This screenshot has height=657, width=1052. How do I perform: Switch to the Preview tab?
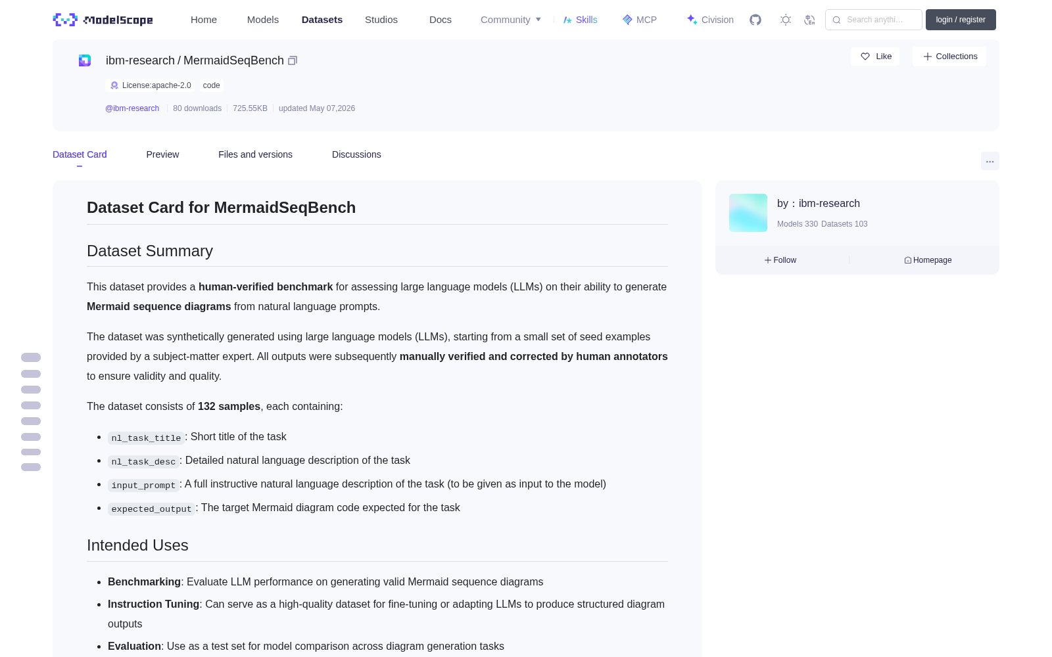[162, 154]
